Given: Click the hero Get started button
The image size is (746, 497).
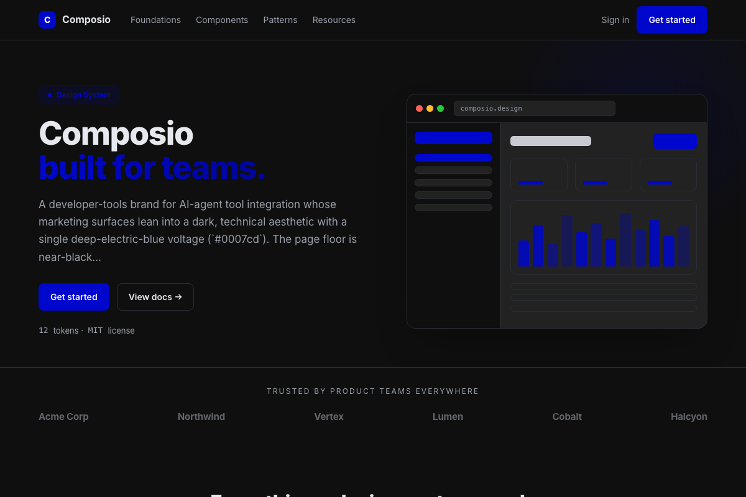Looking at the screenshot, I should point(74,297).
